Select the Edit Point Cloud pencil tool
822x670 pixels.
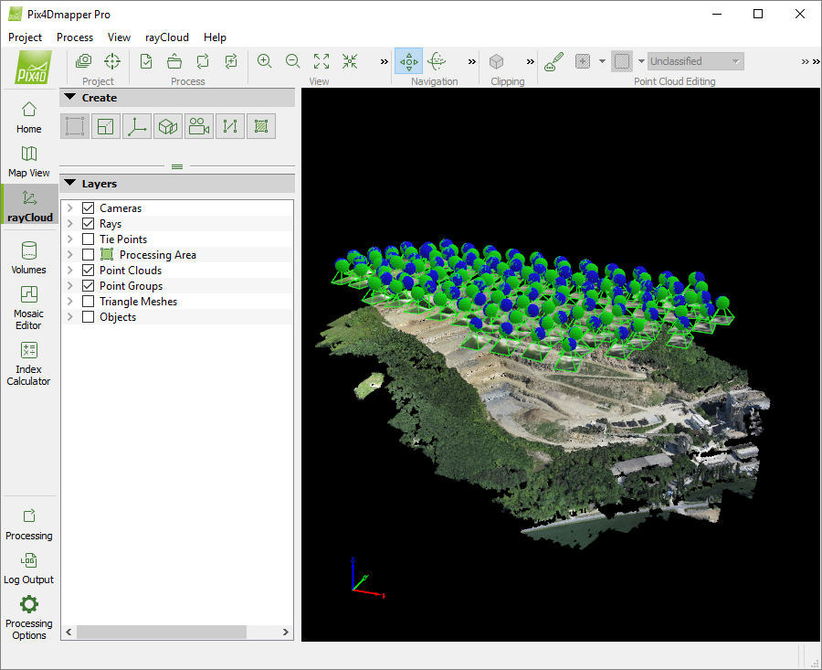553,61
